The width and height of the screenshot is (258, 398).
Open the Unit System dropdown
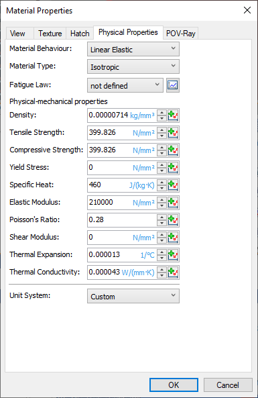pyautogui.click(x=133, y=296)
